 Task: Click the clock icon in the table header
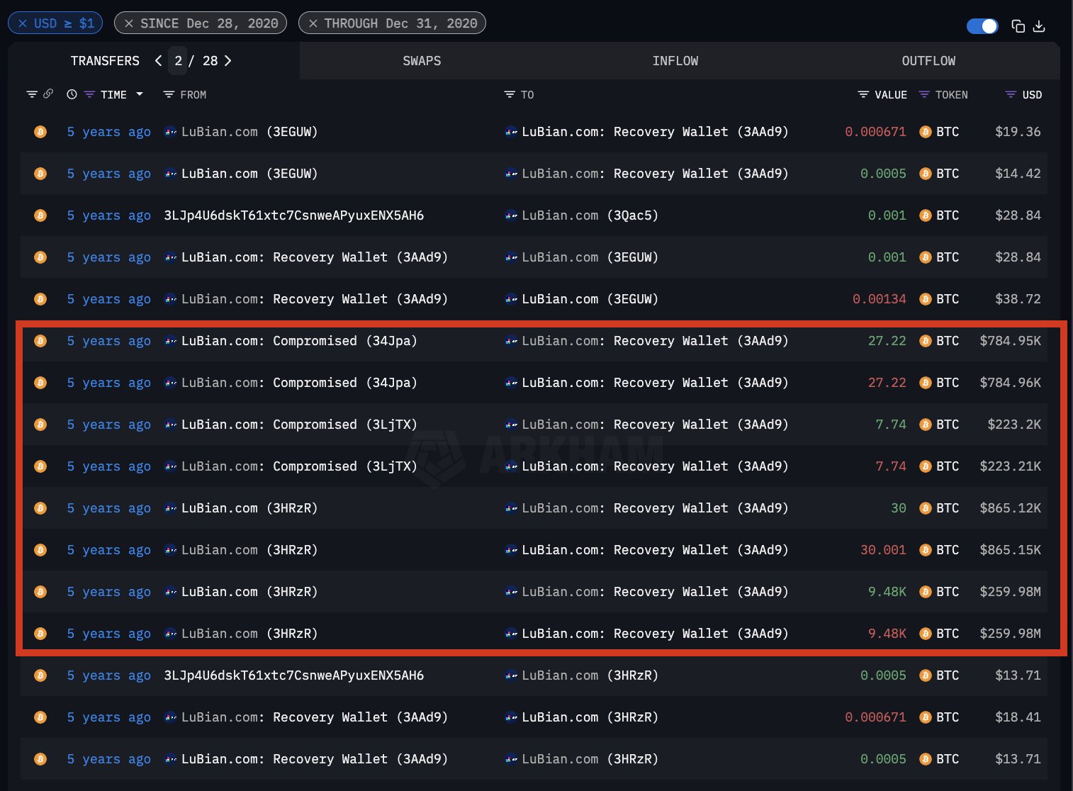[x=71, y=94]
